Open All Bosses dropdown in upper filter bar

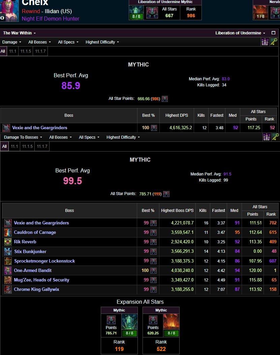point(39,42)
